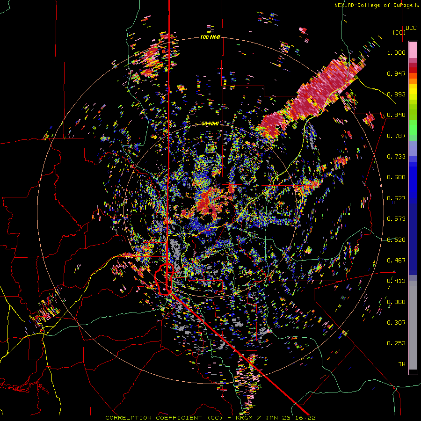Click the 0.893 scale label
Image resolution: width=421 pixels, height=421 pixels.
396,94
